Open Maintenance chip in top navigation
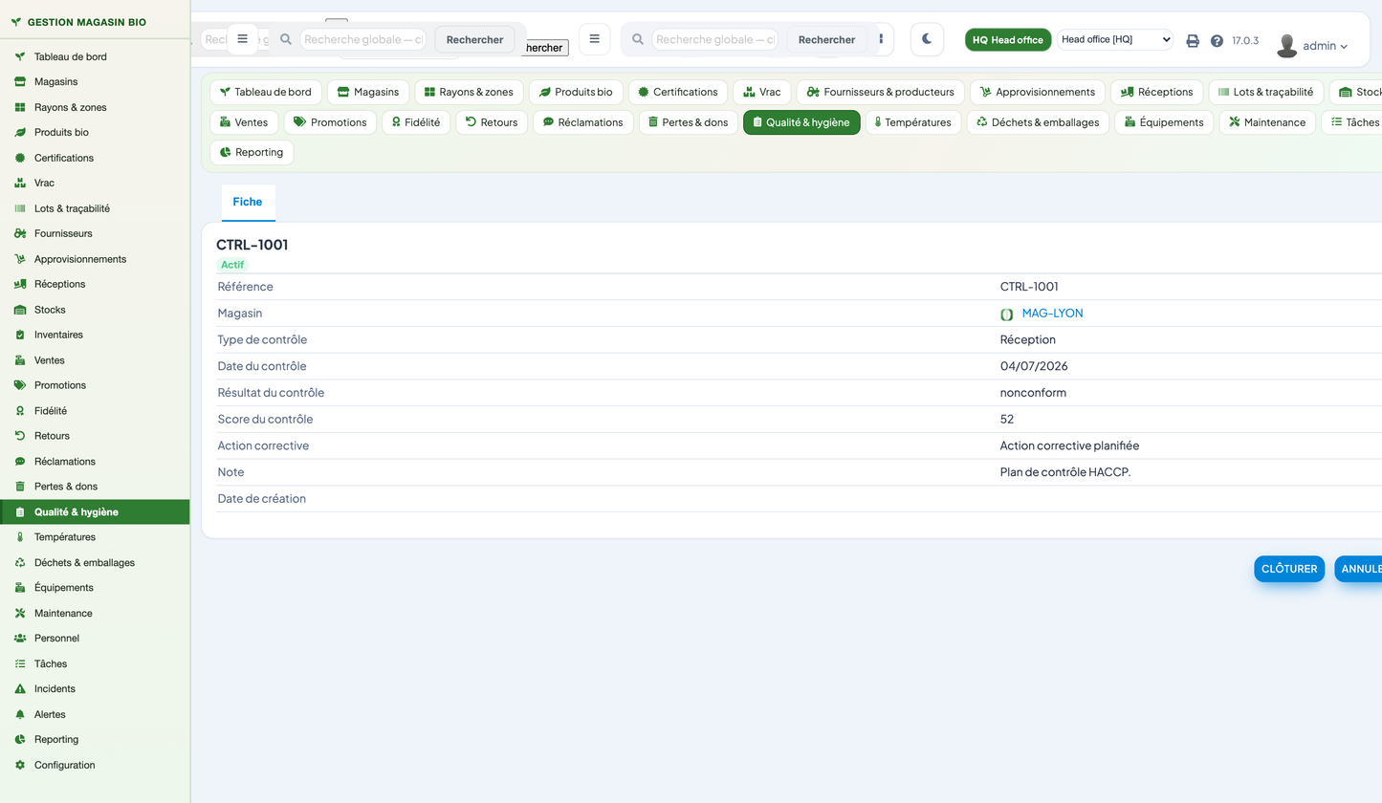 1267,122
